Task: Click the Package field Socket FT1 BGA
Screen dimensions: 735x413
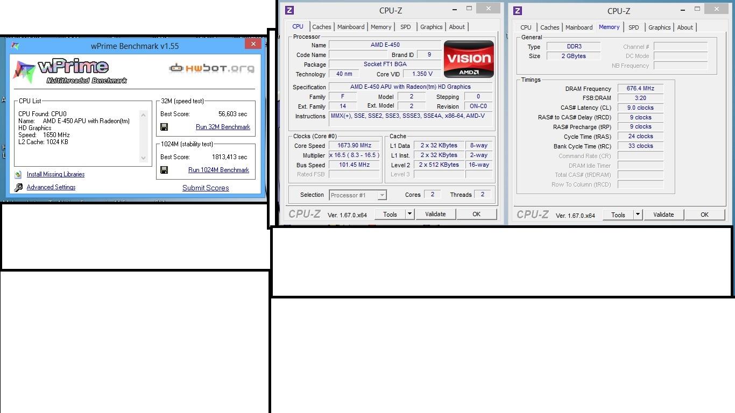Action: (x=385, y=64)
